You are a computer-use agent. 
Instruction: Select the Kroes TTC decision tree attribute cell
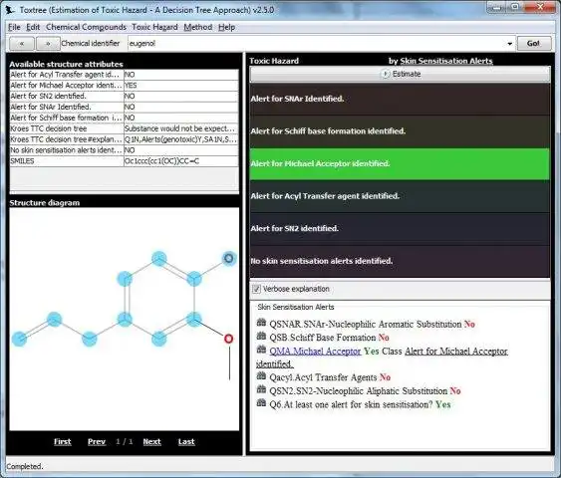coord(67,128)
